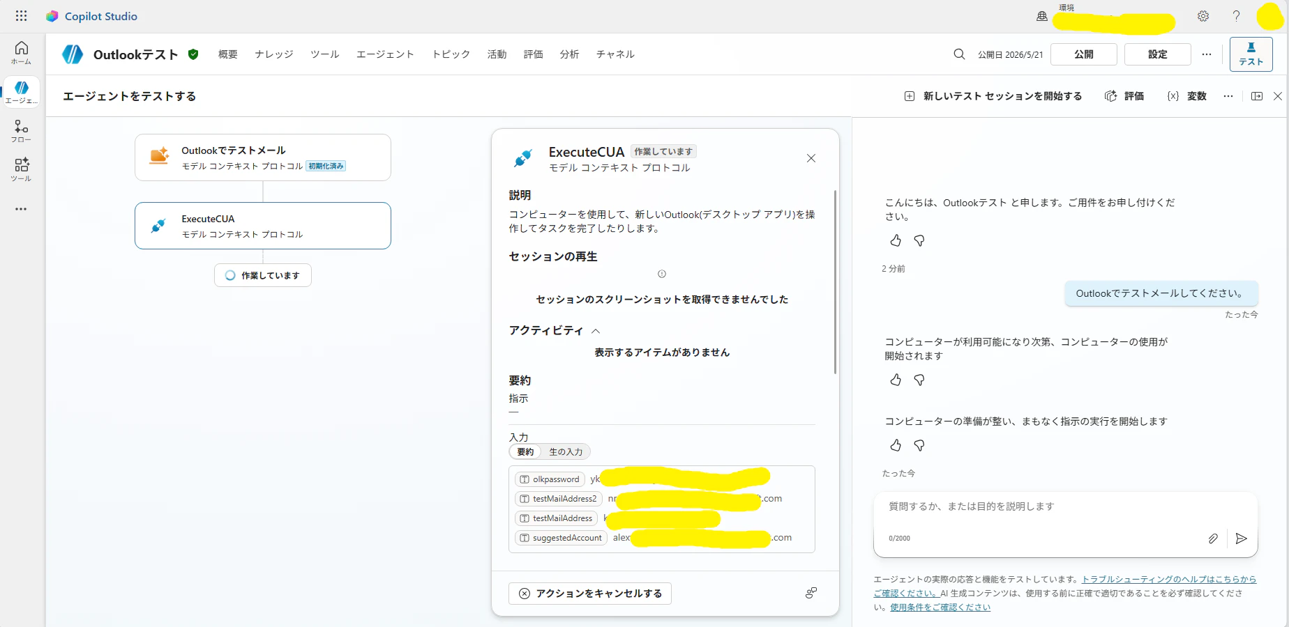Click the testMailAddress2 variable chip
The width and height of the screenshot is (1289, 627).
pyautogui.click(x=559, y=499)
